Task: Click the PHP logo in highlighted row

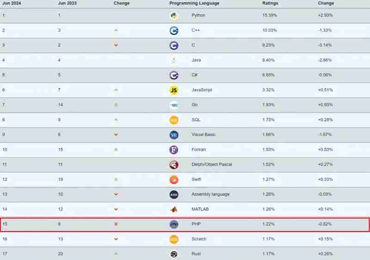Action: pos(174,224)
